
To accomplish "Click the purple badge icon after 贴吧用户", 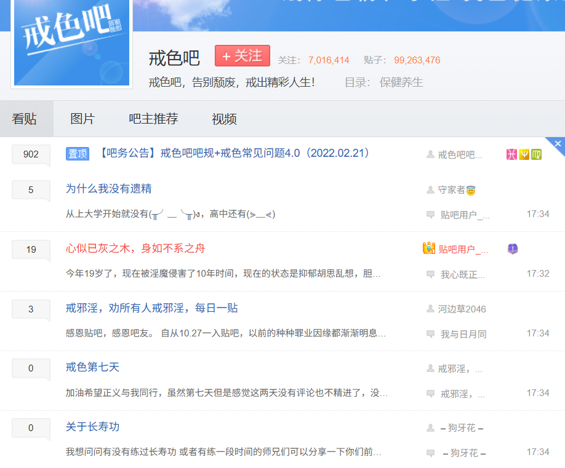I will pos(512,248).
